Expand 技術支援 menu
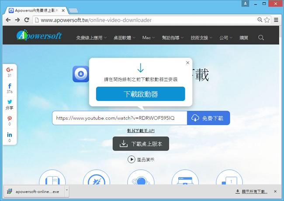This screenshot has height=201, width=284. (201, 38)
